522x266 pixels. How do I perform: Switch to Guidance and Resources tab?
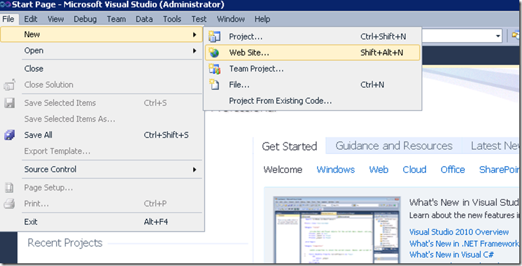click(x=394, y=146)
